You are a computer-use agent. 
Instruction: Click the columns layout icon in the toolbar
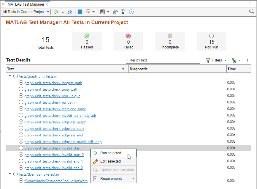click(x=80, y=12)
